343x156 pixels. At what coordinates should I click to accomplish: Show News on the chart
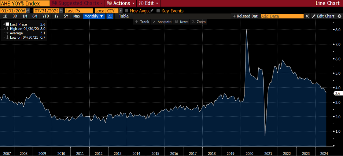click(x=181, y=22)
